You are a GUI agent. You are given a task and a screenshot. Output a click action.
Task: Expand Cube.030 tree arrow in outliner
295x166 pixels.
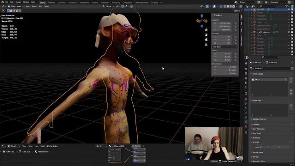[x=251, y=9]
